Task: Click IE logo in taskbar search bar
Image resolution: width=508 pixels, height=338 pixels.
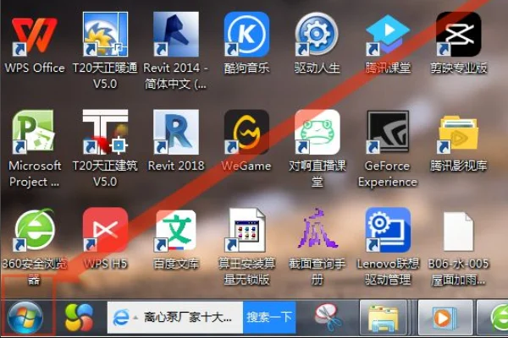Action: tap(120, 318)
